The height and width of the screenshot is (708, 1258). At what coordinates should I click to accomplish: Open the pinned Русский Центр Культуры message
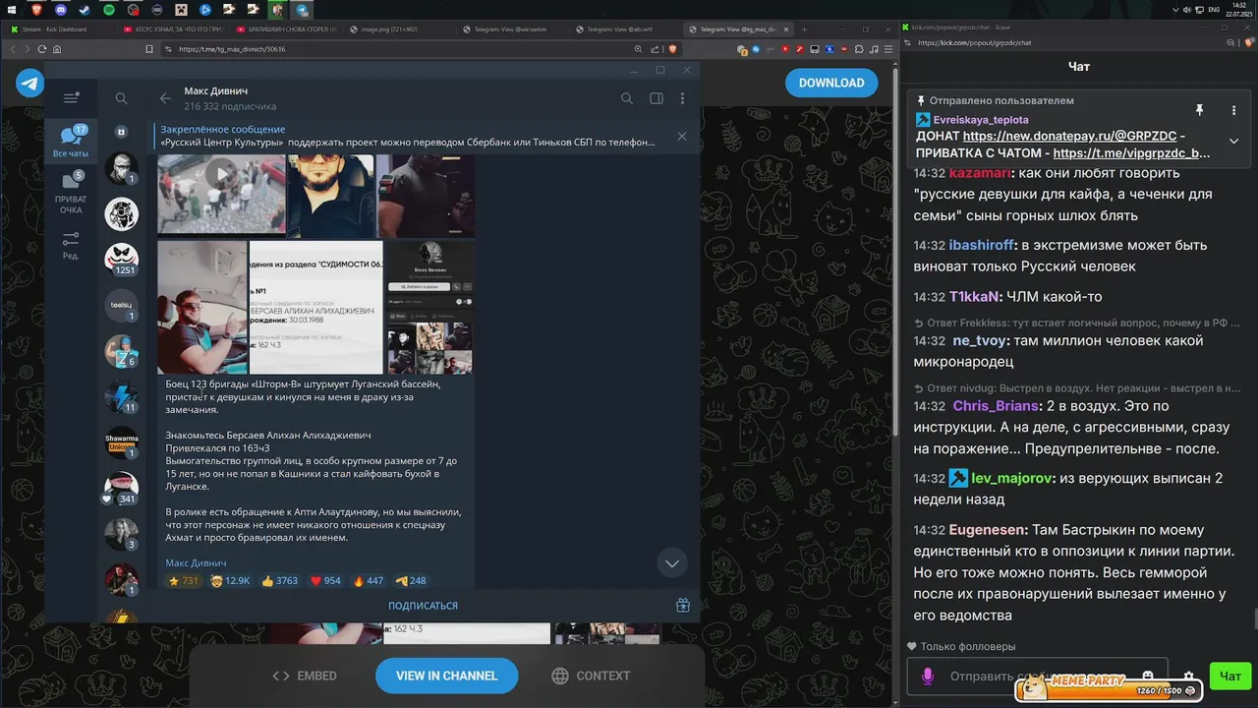click(x=408, y=136)
